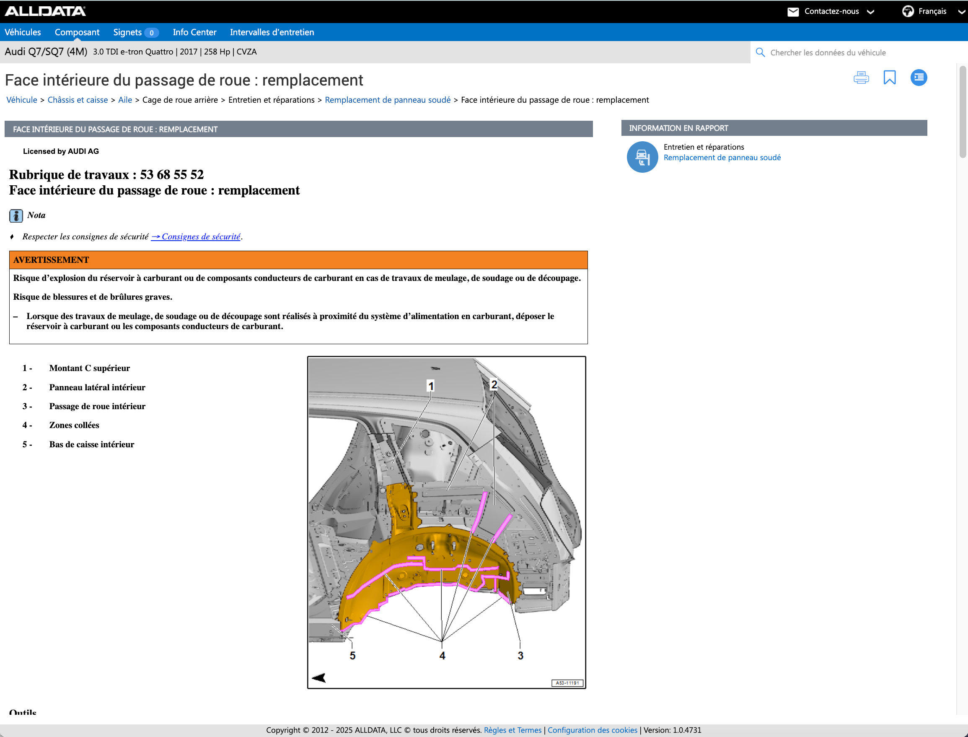The image size is (968, 737).
Task: Click 'Licensed by AUDI AG' text
Action: coord(61,151)
